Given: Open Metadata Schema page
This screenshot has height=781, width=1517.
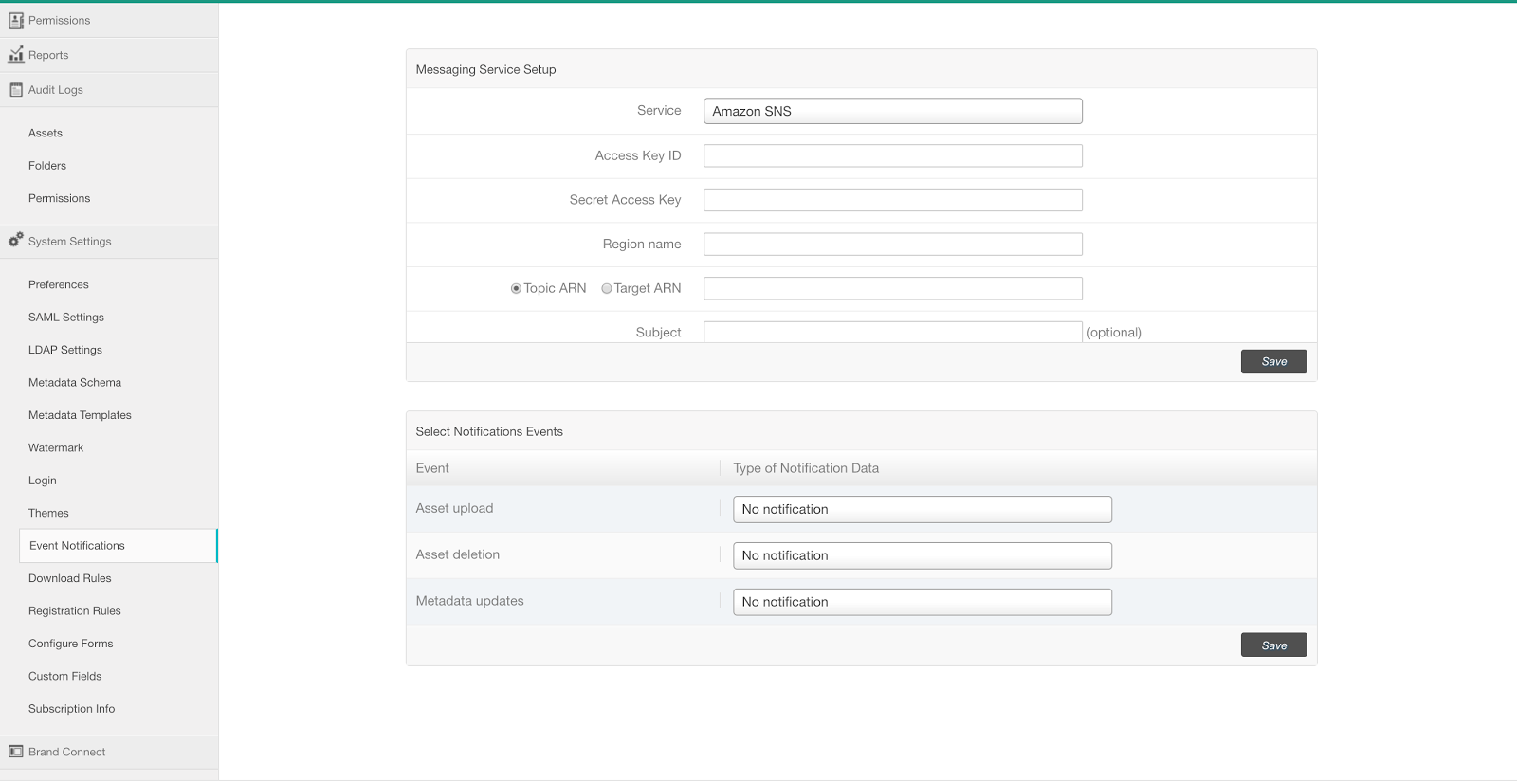Looking at the screenshot, I should (75, 383).
